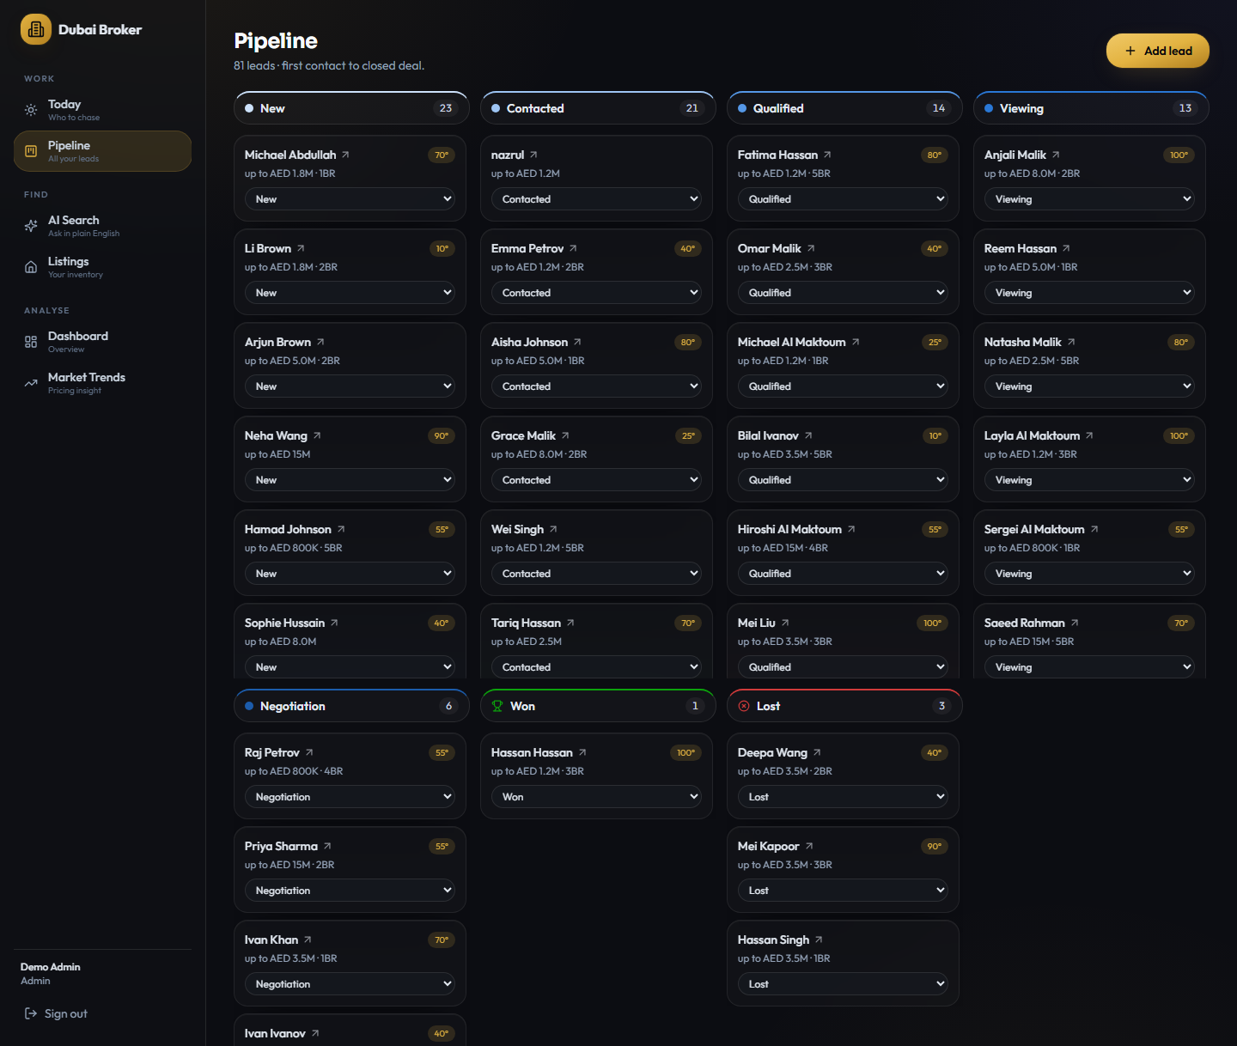Open Mei Kapoor's Lost stage dropdown
Viewport: 1237px width, 1046px height.
pyautogui.click(x=843, y=890)
